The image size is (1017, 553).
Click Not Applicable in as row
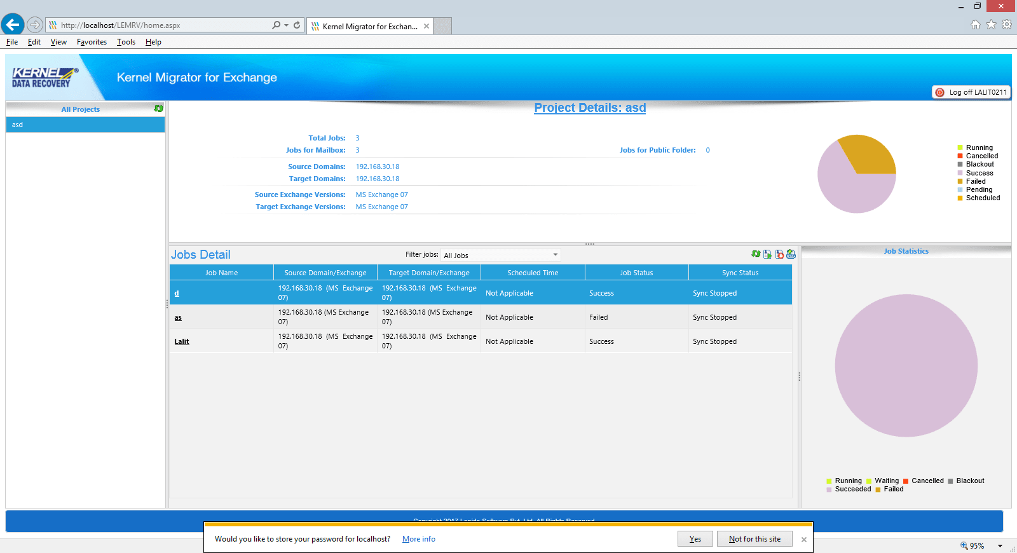509,317
